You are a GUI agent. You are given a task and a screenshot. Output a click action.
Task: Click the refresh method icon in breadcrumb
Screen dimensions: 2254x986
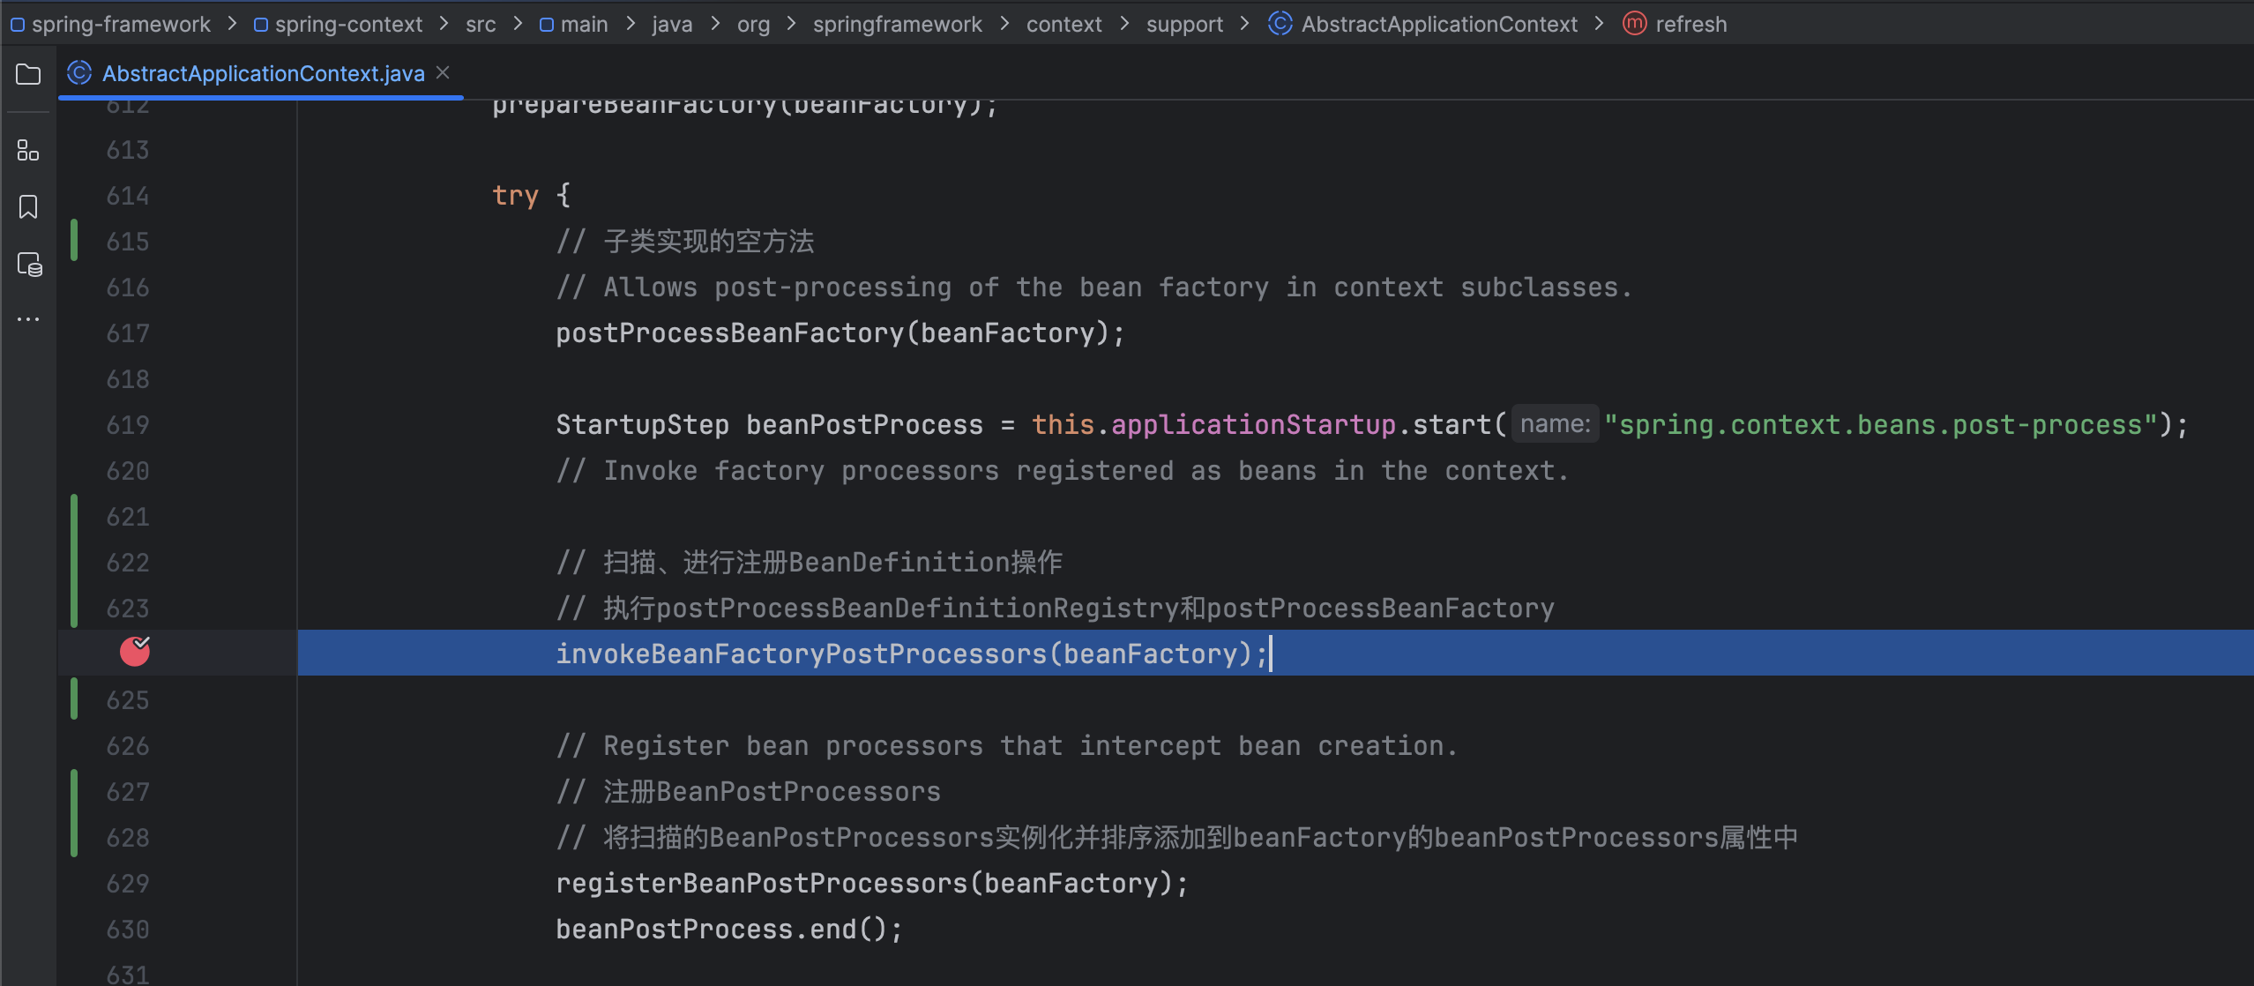[x=1634, y=24]
